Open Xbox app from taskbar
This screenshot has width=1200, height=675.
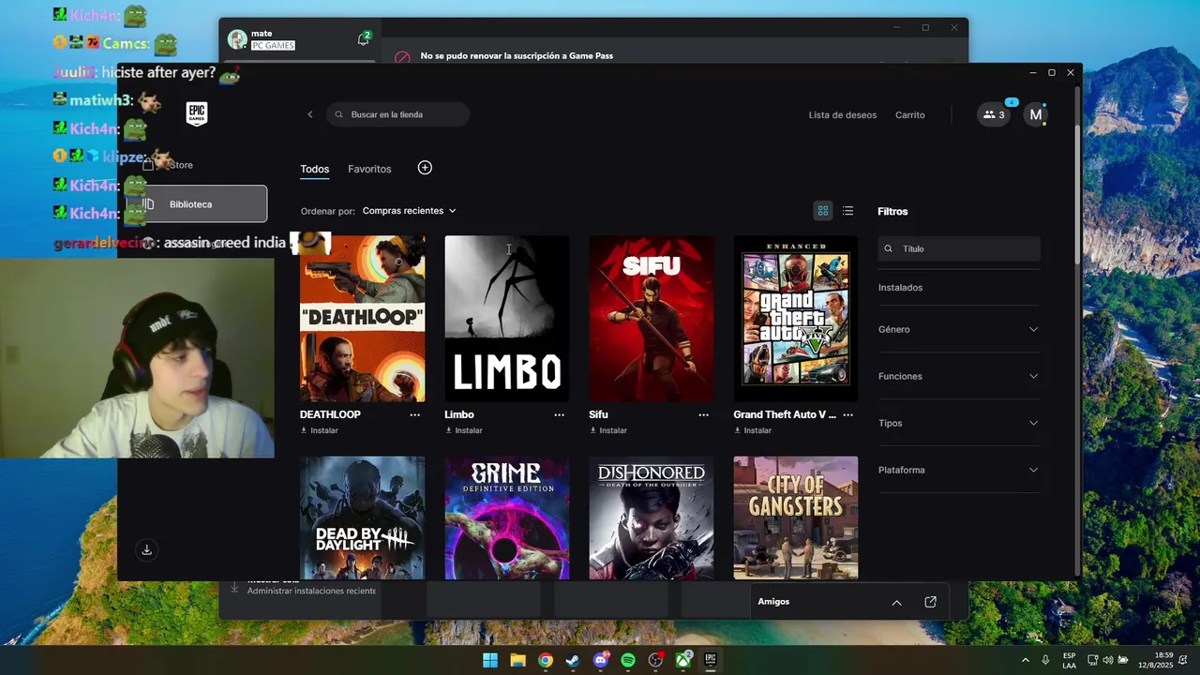point(683,660)
